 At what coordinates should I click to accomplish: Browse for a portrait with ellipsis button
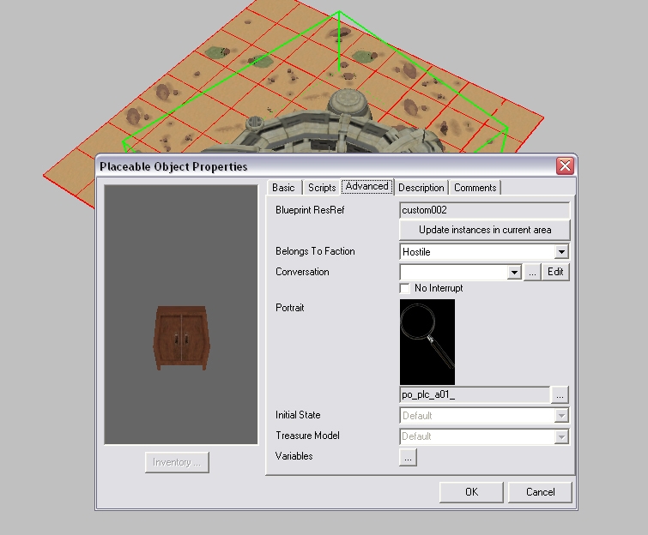click(x=560, y=395)
